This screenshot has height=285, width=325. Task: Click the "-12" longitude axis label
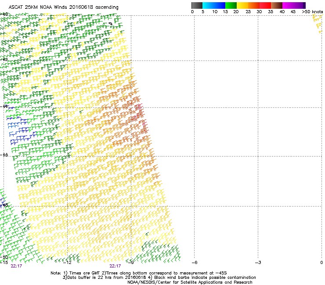tap(67, 263)
